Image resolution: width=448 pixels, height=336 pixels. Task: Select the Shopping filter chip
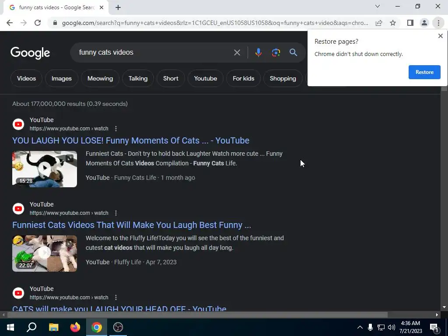click(x=283, y=79)
